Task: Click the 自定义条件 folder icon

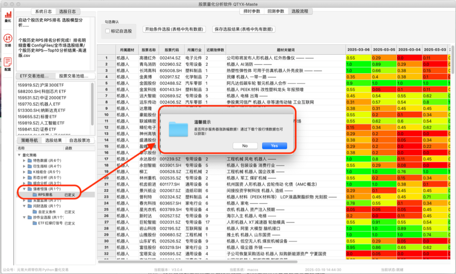Action: click(35, 212)
